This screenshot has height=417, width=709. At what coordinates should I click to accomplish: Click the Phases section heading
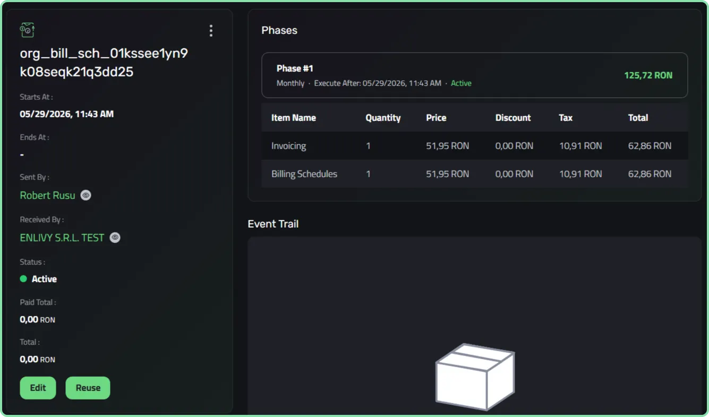(x=279, y=30)
